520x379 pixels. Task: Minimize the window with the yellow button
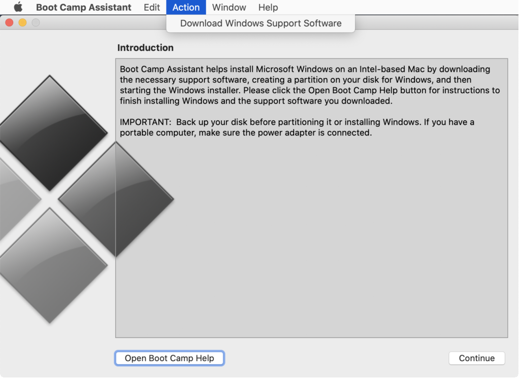click(22, 22)
